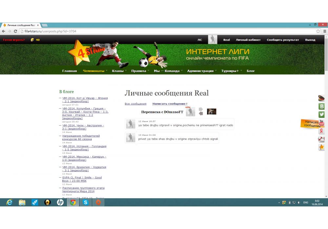Screen dimensions: 328x229
Task: Open File Explorer from the taskbar
Action: tap(22, 202)
